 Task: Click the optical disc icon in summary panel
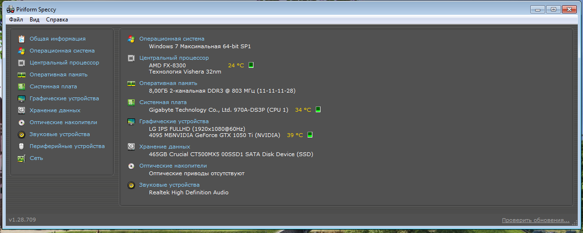pyautogui.click(x=131, y=166)
